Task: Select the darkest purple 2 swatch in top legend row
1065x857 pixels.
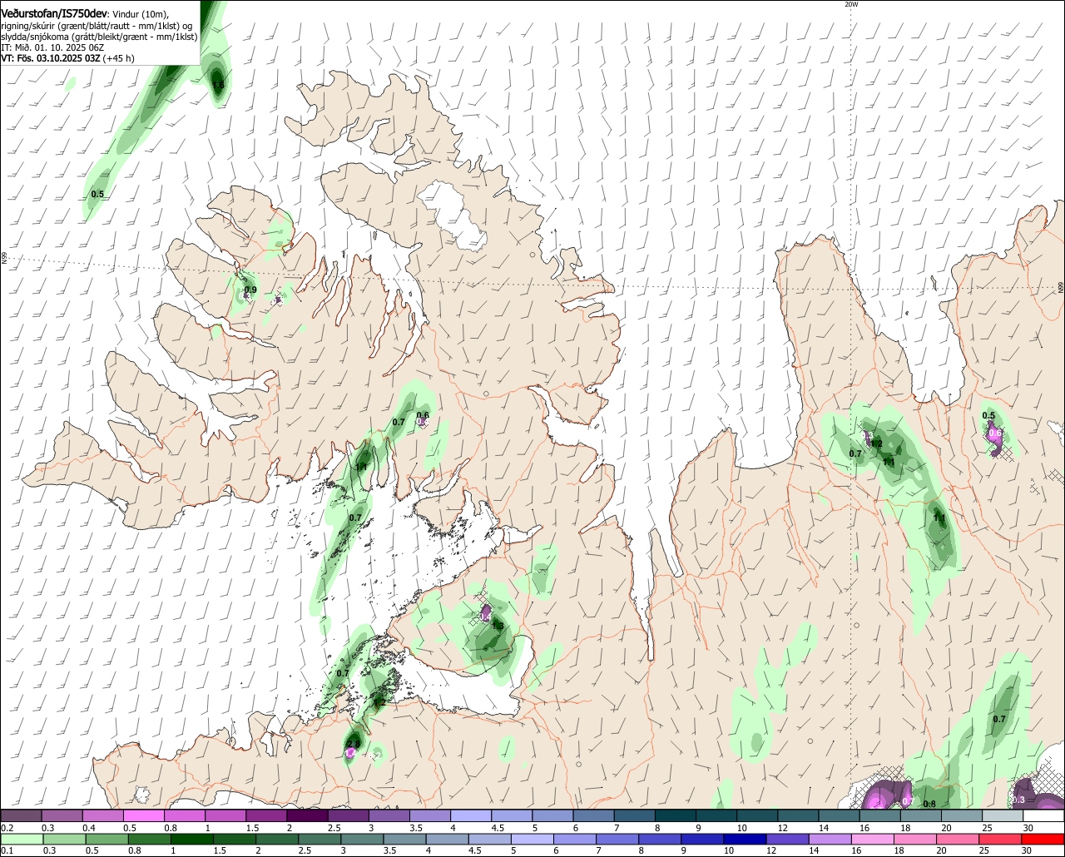Action: pos(307,815)
